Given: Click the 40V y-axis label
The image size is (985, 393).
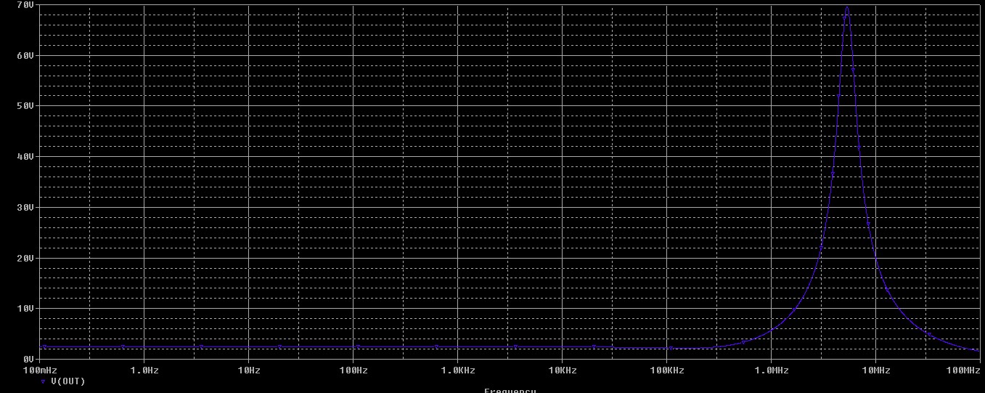Looking at the screenshot, I should click(x=25, y=157).
